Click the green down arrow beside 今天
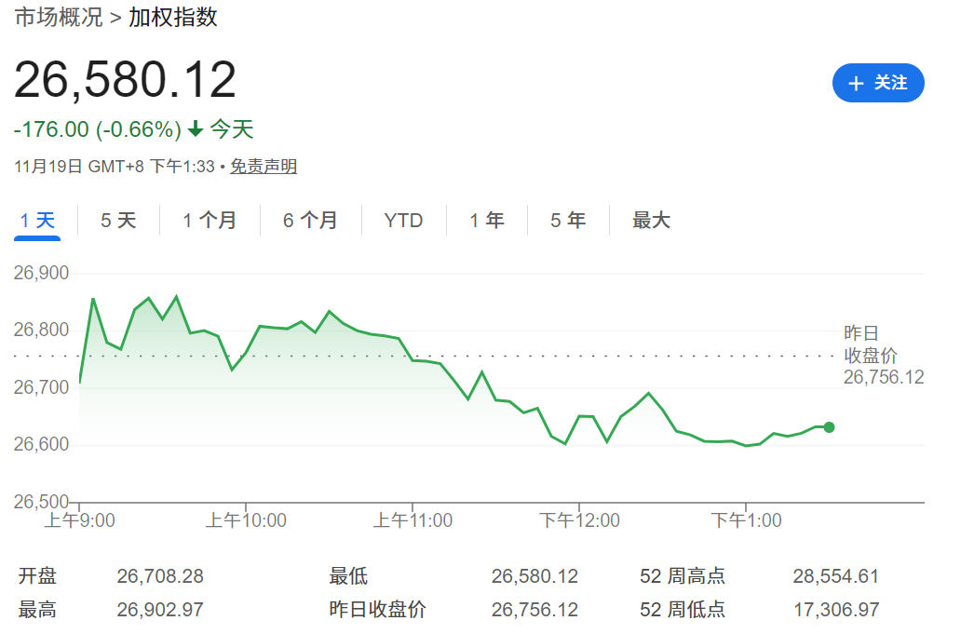974x634 pixels. (x=196, y=129)
